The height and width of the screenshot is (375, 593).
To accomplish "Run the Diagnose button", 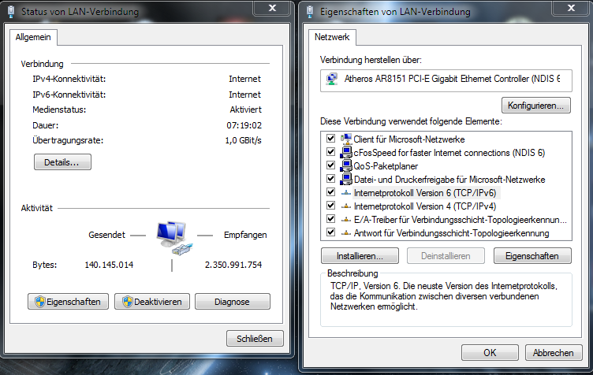I will pyautogui.click(x=232, y=302).
